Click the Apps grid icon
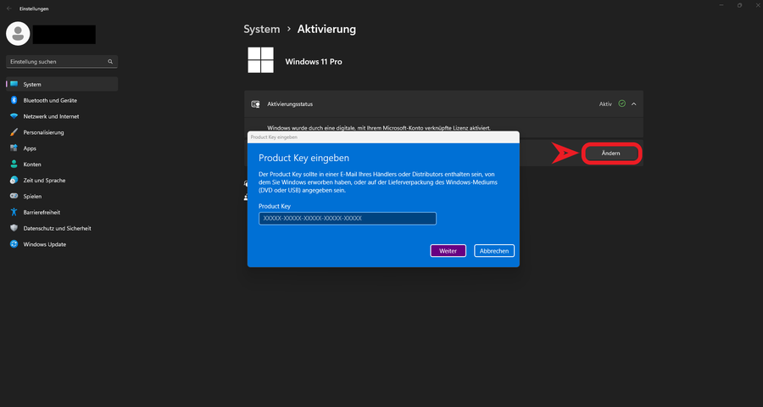763x407 pixels. tap(14, 148)
